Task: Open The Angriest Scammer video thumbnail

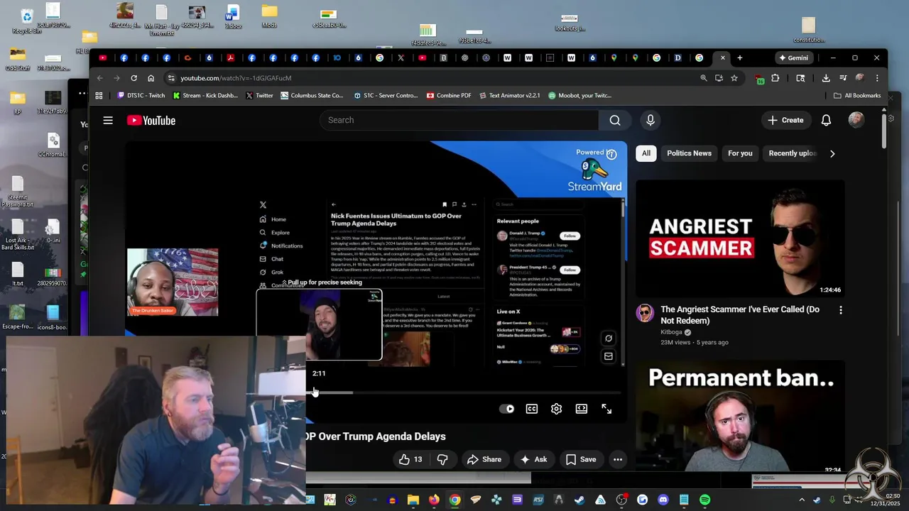Action: coord(740,238)
